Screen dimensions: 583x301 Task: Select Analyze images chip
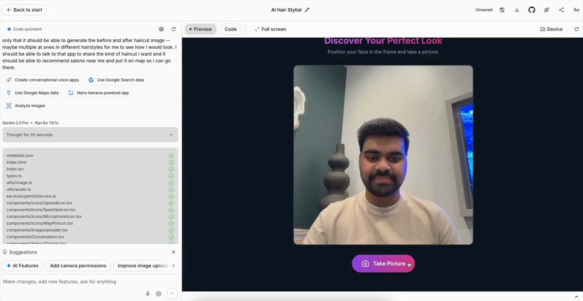pyautogui.click(x=25, y=106)
